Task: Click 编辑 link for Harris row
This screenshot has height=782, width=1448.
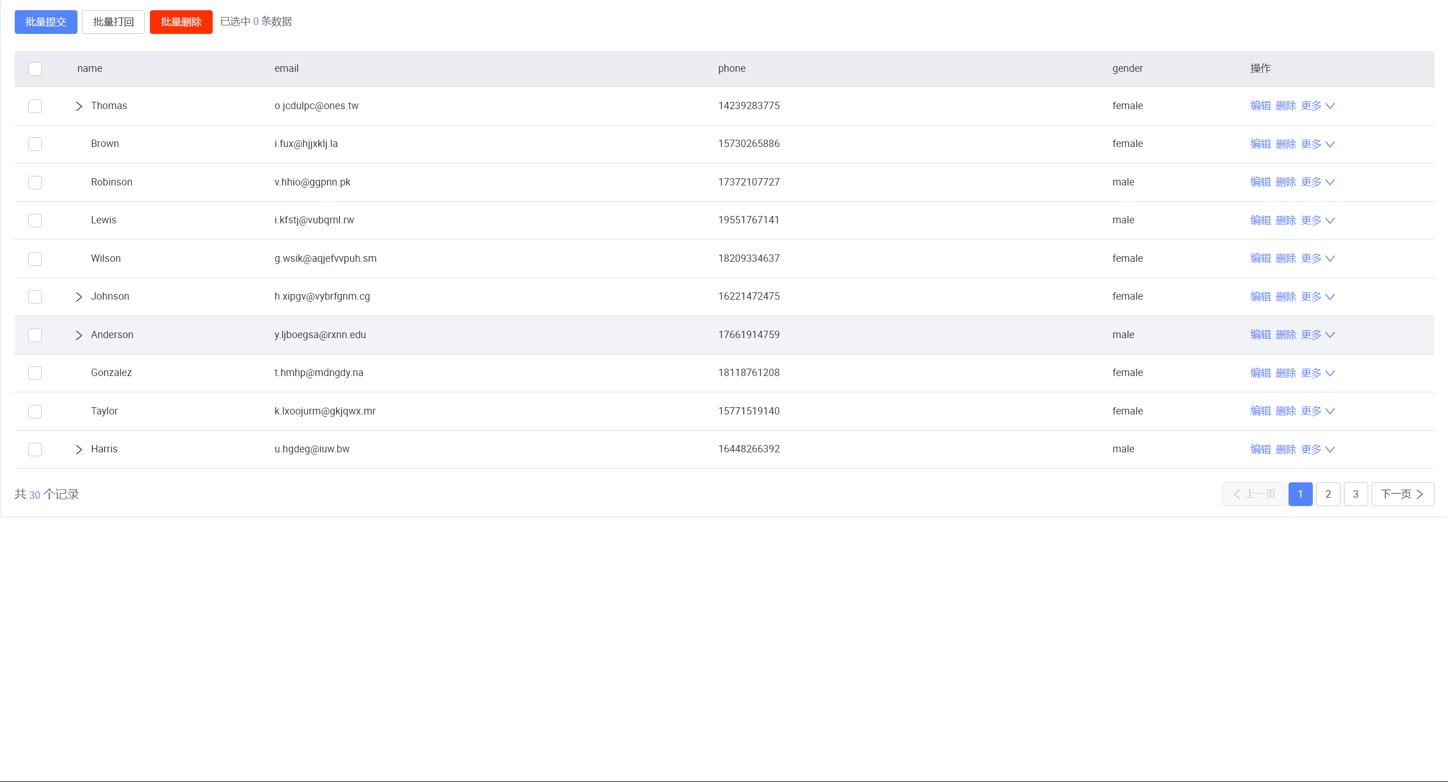Action: point(1260,450)
